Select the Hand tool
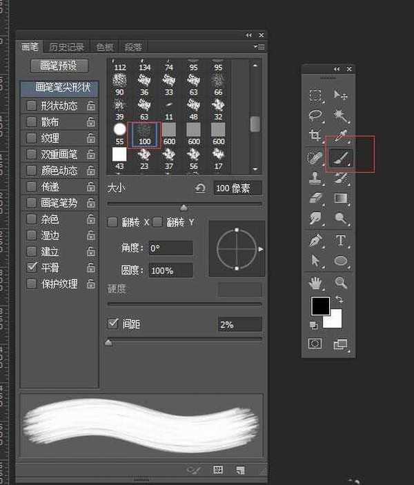 [316, 282]
